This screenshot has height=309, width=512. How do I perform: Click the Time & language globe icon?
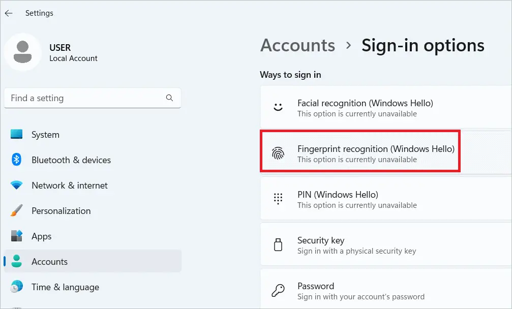(x=16, y=287)
